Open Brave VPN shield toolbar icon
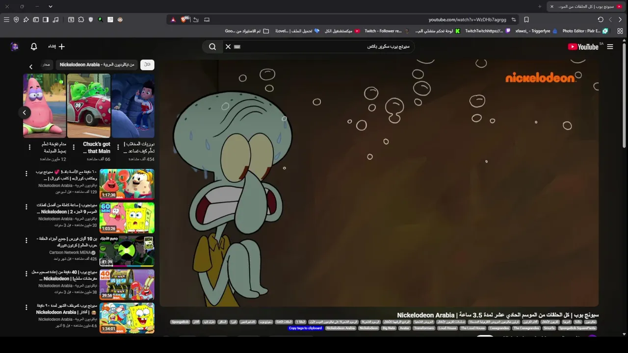 point(16,20)
